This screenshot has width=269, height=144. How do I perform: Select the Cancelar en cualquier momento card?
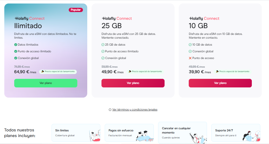tap(182, 132)
